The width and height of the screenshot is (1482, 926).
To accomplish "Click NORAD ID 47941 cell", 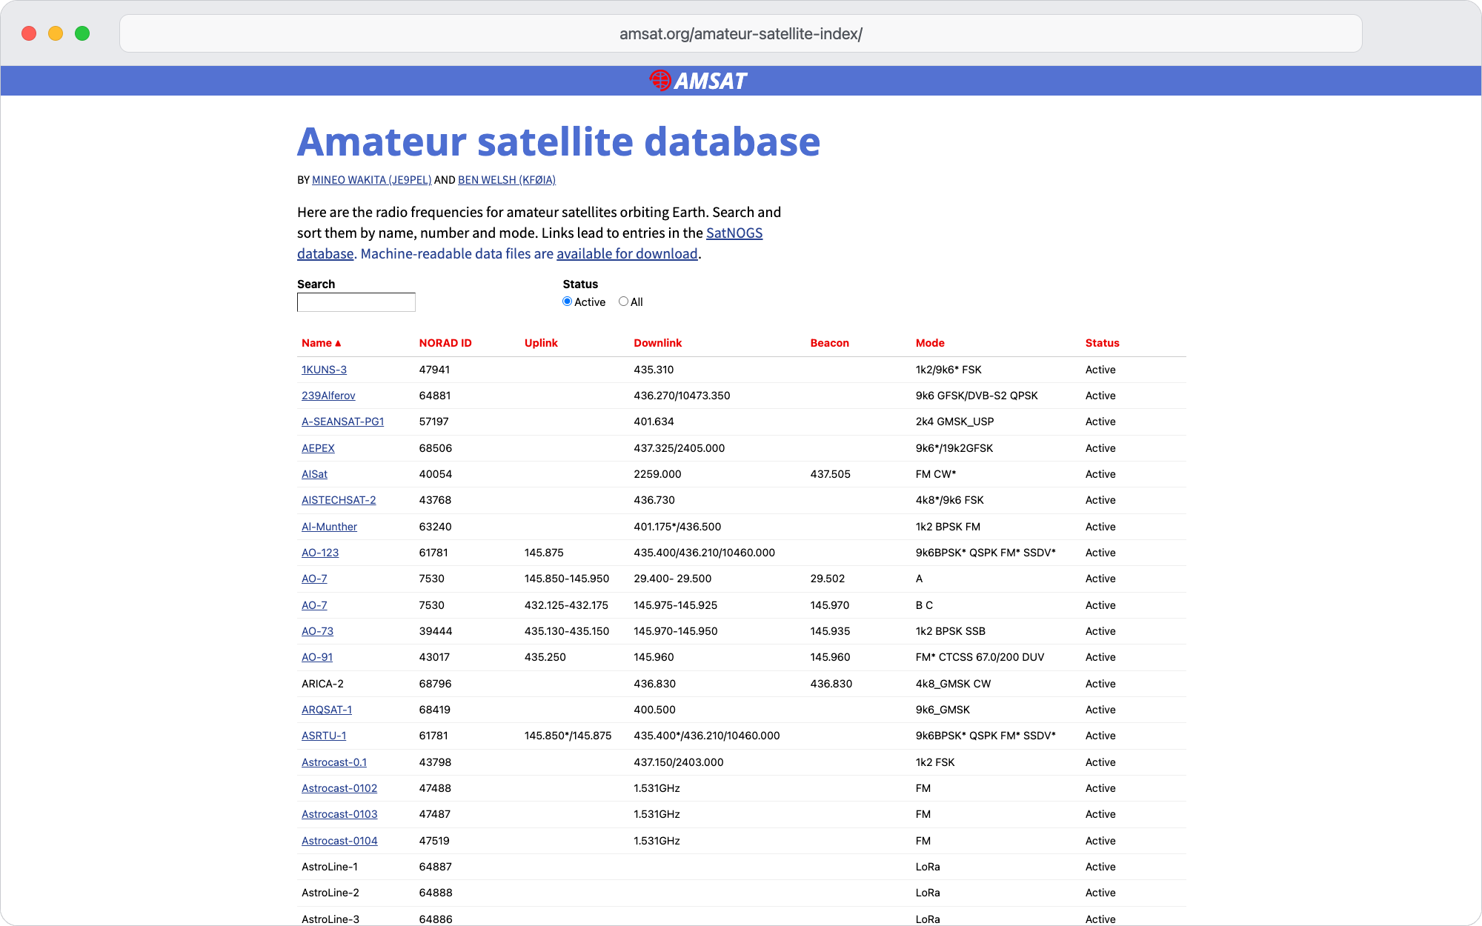I will coord(435,370).
